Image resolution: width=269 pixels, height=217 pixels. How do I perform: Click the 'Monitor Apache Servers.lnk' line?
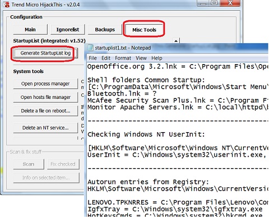[178, 107]
